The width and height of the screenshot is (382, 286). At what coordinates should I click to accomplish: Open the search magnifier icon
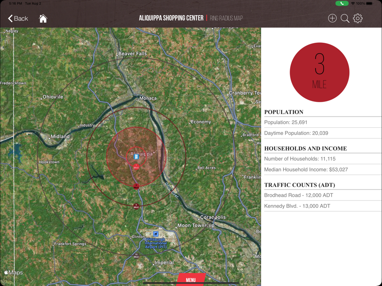tap(345, 18)
